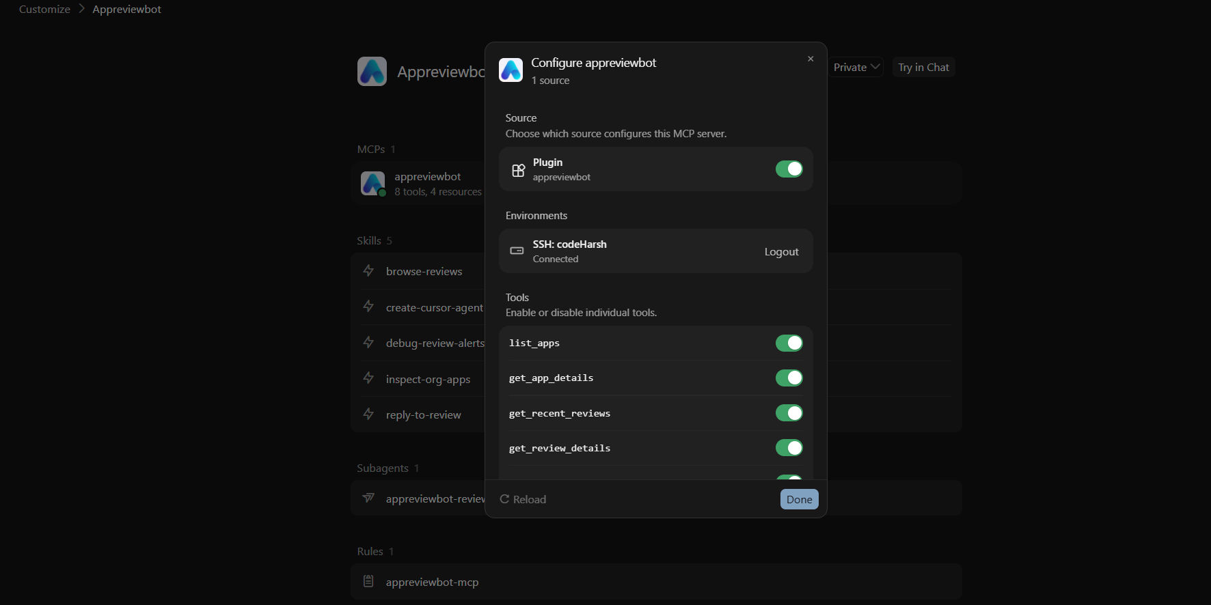This screenshot has height=605, width=1211.
Task: Click the large Appreviewbot page logo
Action: click(x=372, y=71)
